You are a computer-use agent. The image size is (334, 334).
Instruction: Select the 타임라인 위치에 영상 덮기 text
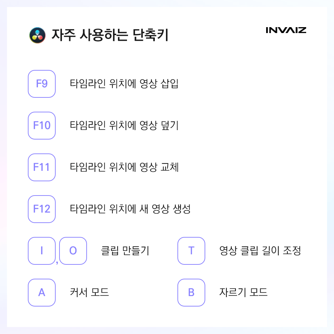[124, 125]
